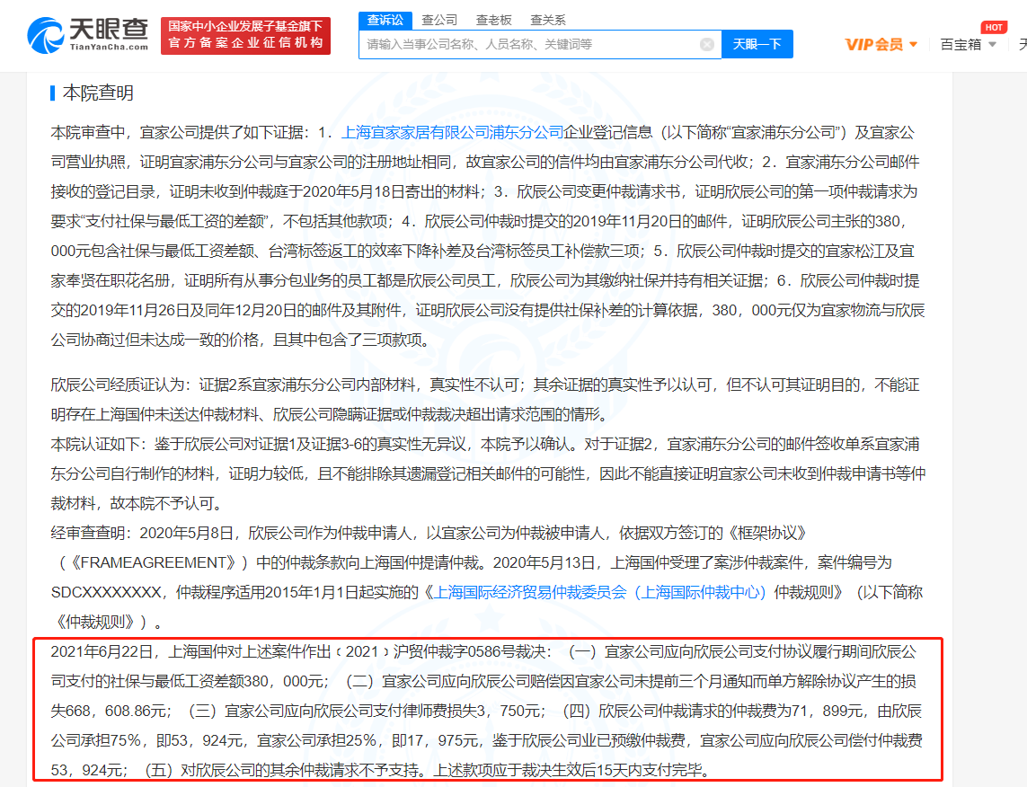1027x787 pixels.
Task: Click the text 经审查查明
Action: pyautogui.click(x=88, y=533)
